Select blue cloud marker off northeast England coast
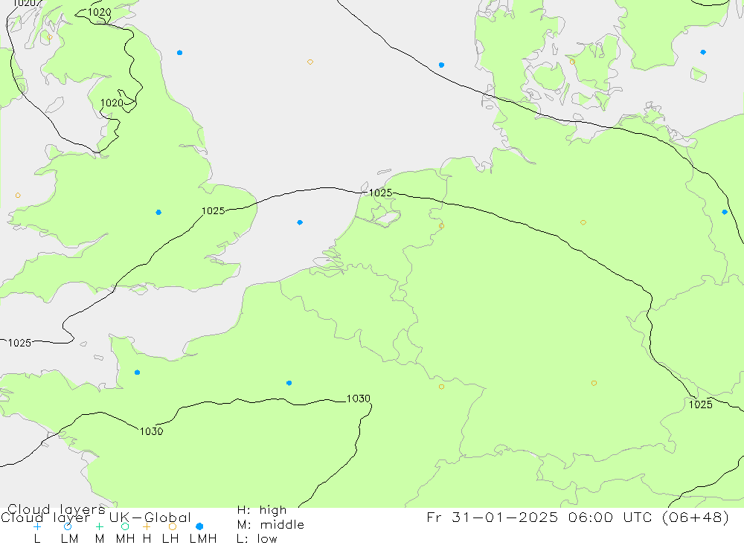Image resolution: width=744 pixels, height=545 pixels. point(179,53)
